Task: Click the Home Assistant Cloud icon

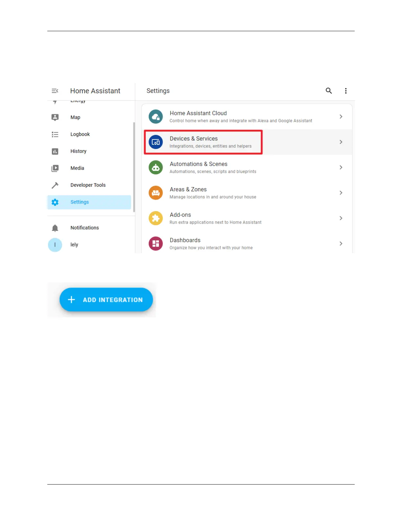Action: 156,117
